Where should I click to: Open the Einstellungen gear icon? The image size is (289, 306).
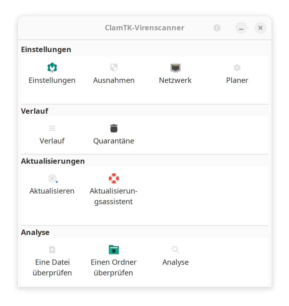(52, 67)
